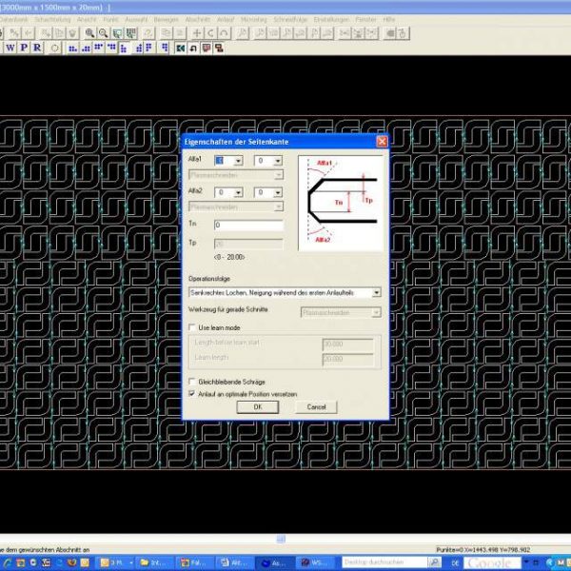Click the last blue dot-pattern icon
The width and height of the screenshot is (571, 571).
165,48
